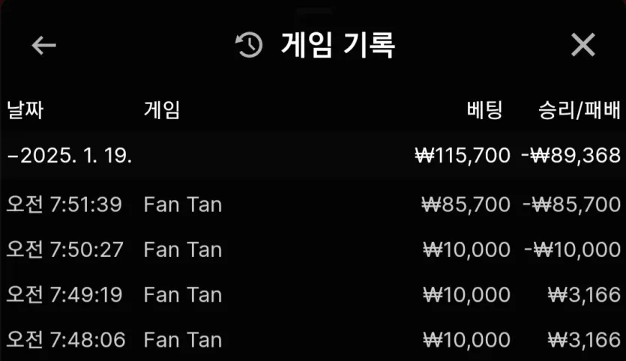Viewport: 626px width, 361px height.
Task: Click the 게임 기록 title text
Action: 338,45
